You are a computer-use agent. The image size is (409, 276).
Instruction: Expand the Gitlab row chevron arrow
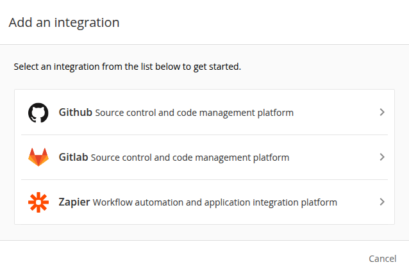pyautogui.click(x=382, y=157)
